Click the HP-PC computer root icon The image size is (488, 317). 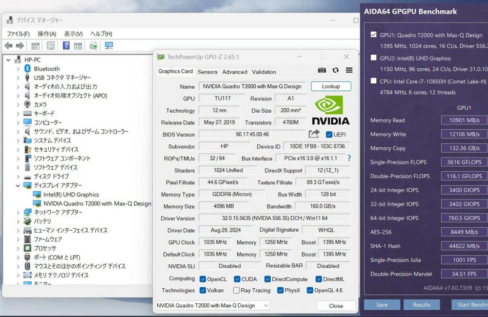18,59
